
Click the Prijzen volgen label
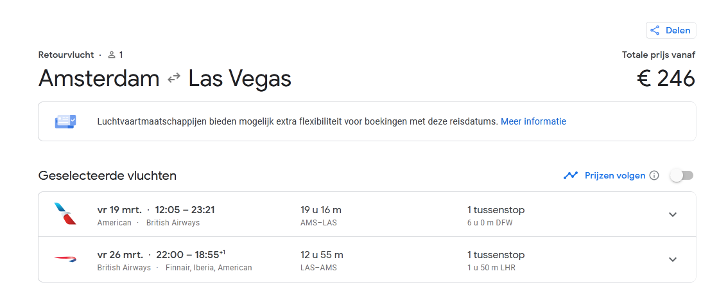click(614, 175)
